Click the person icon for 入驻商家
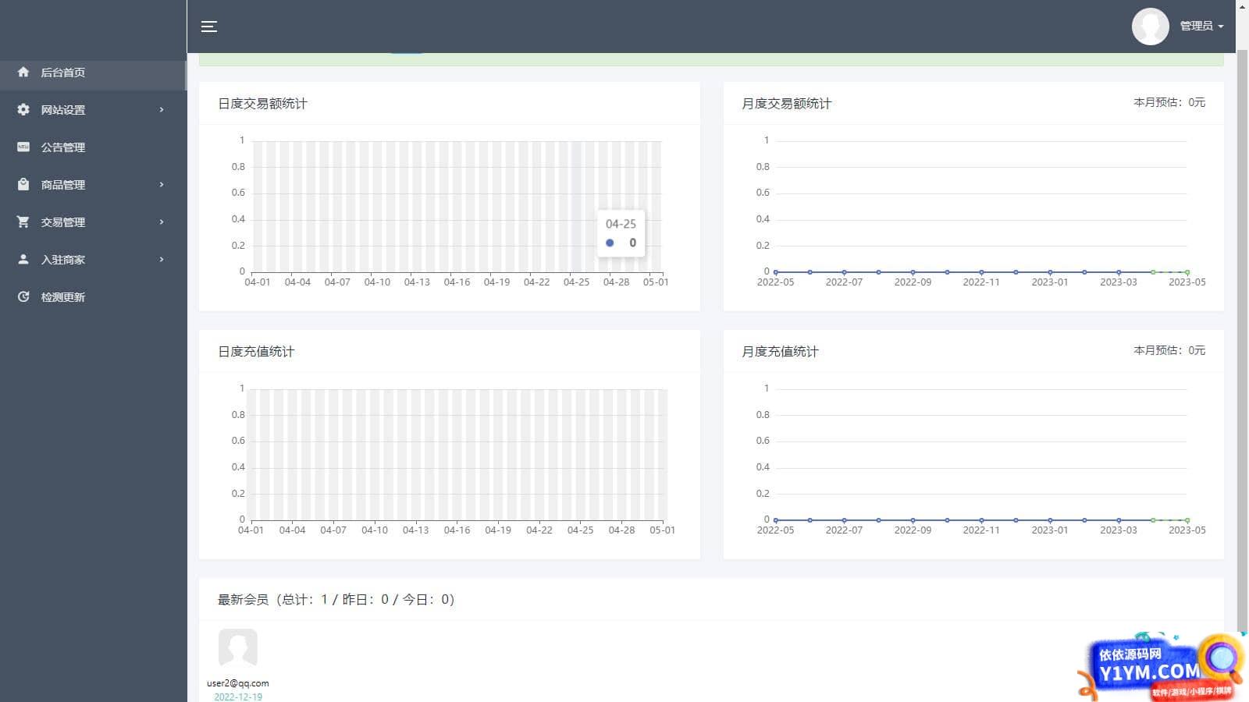This screenshot has width=1249, height=702. point(23,259)
